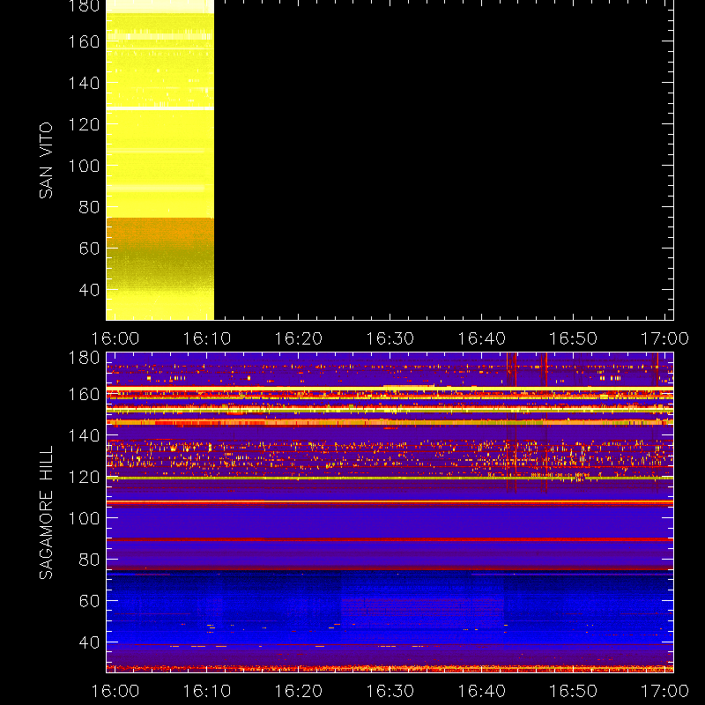The image size is (705, 705).
Task: Click 16:40 time label under Sagamore Hill panel
Action: pos(481,691)
